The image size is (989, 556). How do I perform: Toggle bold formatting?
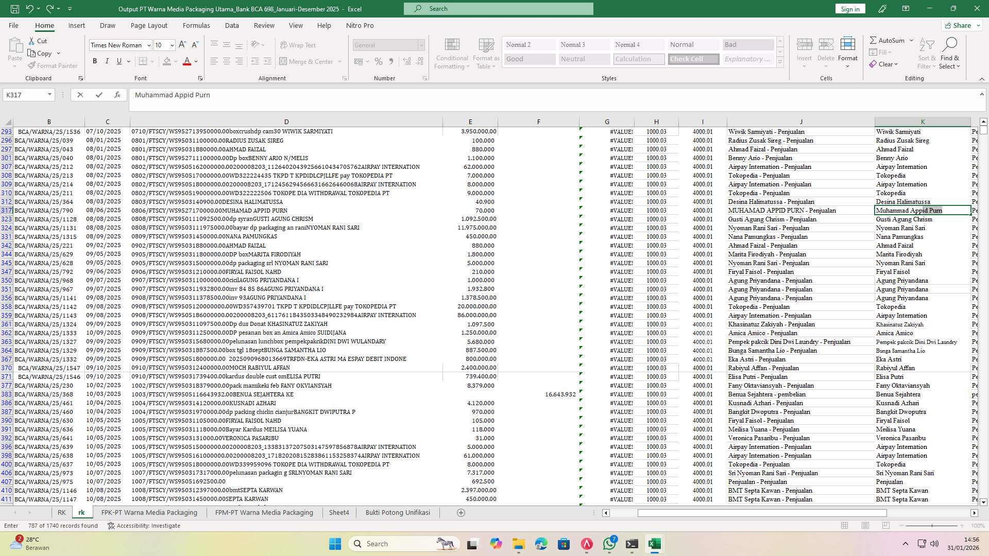[95, 61]
